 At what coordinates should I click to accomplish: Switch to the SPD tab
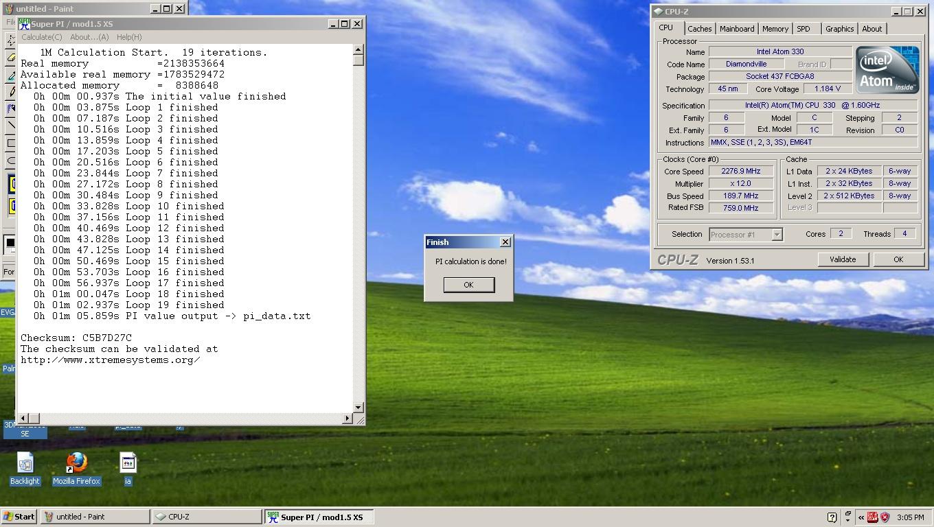(804, 29)
